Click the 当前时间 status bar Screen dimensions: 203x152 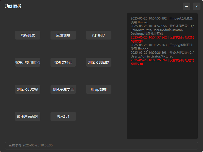pos(101,145)
